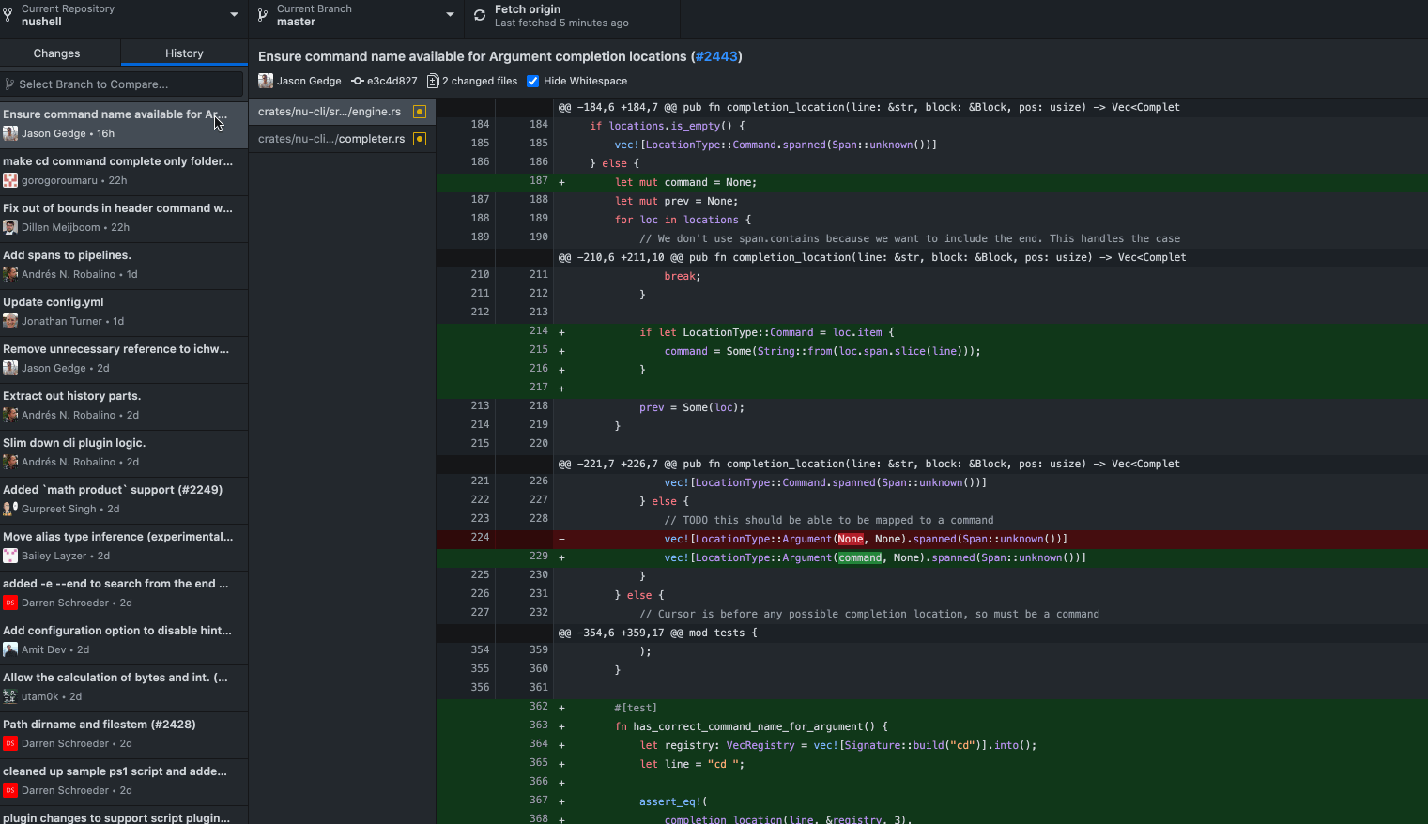Click Gurpreet Singh's avatar in the commit list

point(10,509)
